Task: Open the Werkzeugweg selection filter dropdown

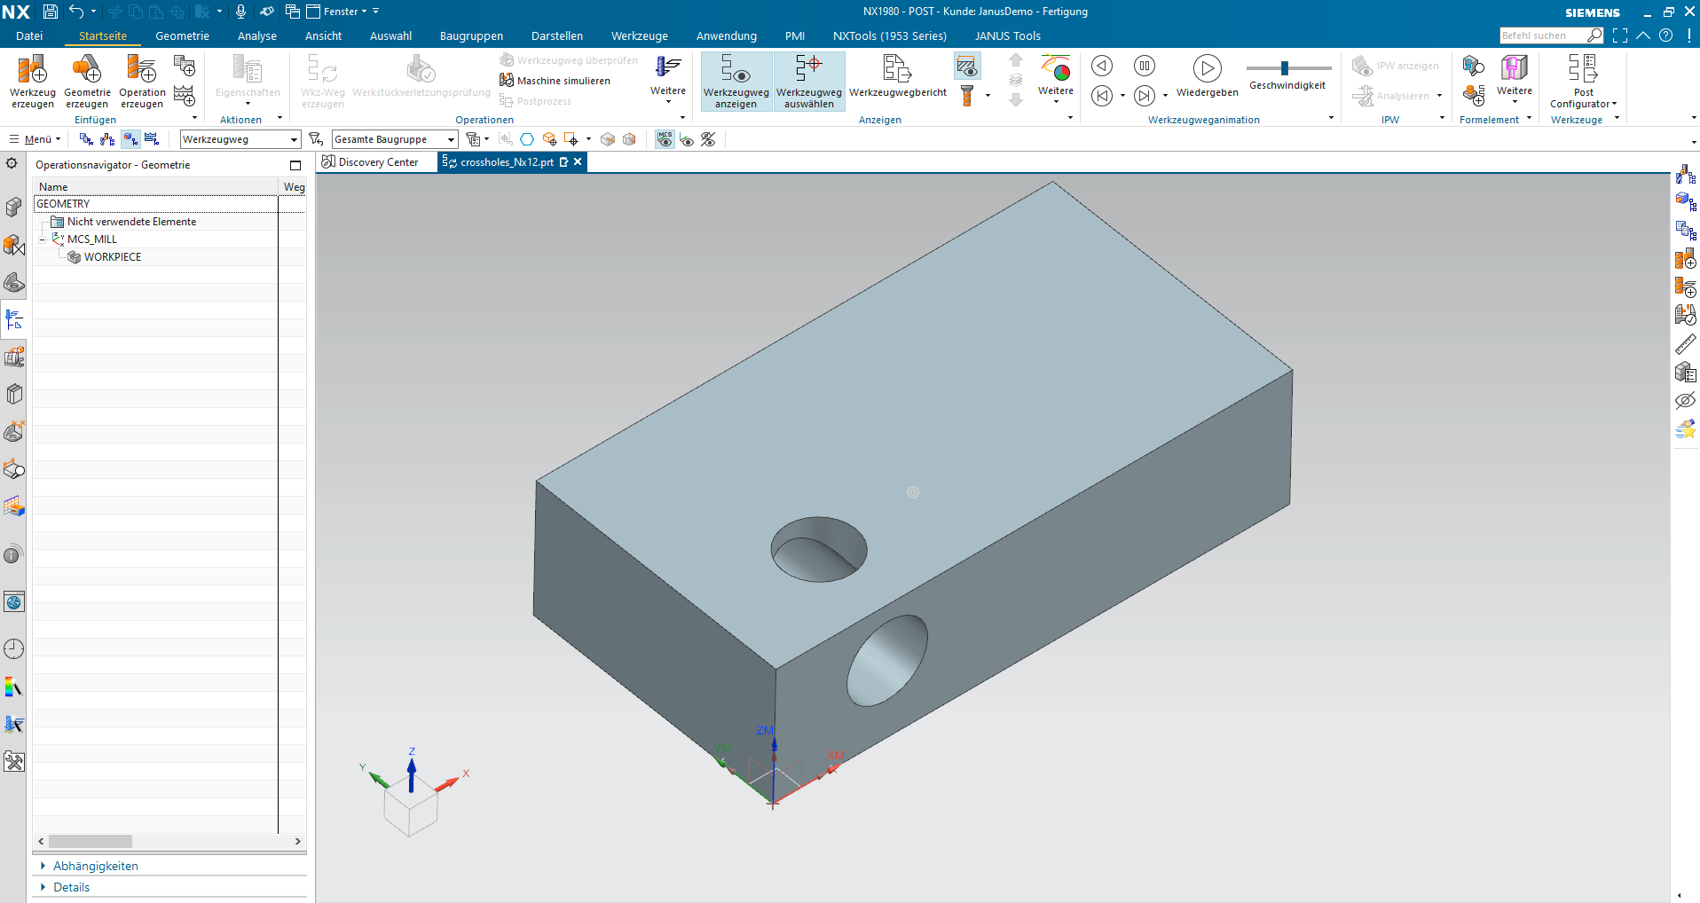Action: click(x=240, y=139)
